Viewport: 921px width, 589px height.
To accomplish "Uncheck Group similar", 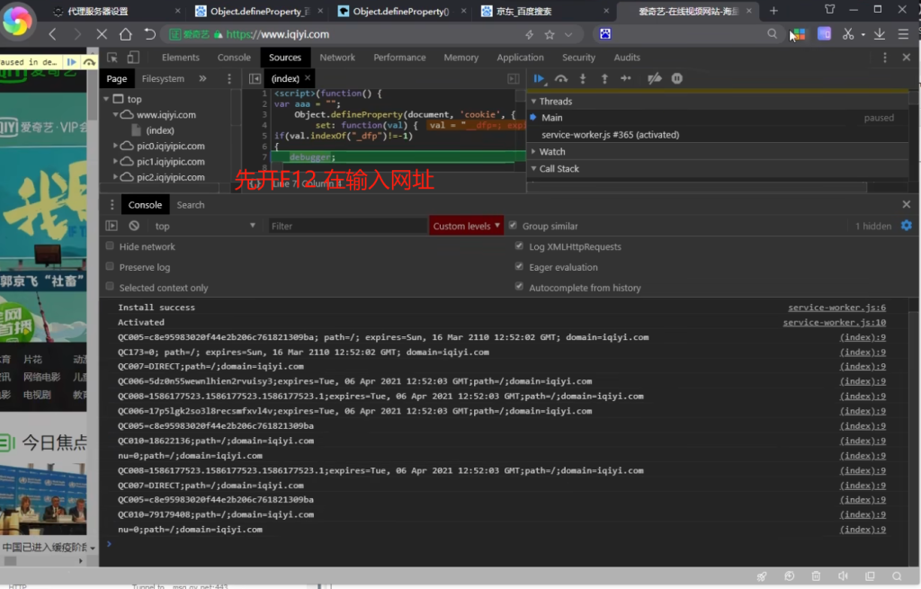I will point(513,226).
